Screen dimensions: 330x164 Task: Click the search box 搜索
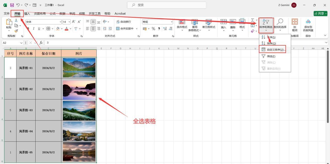click(167, 5)
